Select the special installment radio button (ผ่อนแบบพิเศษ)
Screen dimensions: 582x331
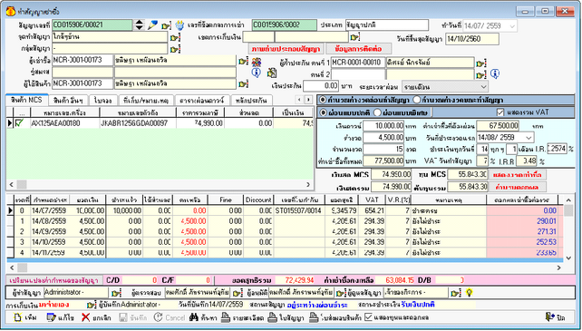(x=377, y=112)
